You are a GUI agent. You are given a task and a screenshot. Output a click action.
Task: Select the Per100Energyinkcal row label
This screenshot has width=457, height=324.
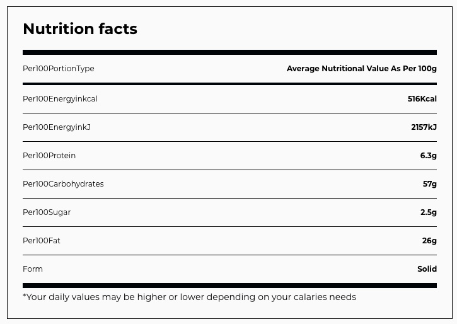[x=60, y=99]
